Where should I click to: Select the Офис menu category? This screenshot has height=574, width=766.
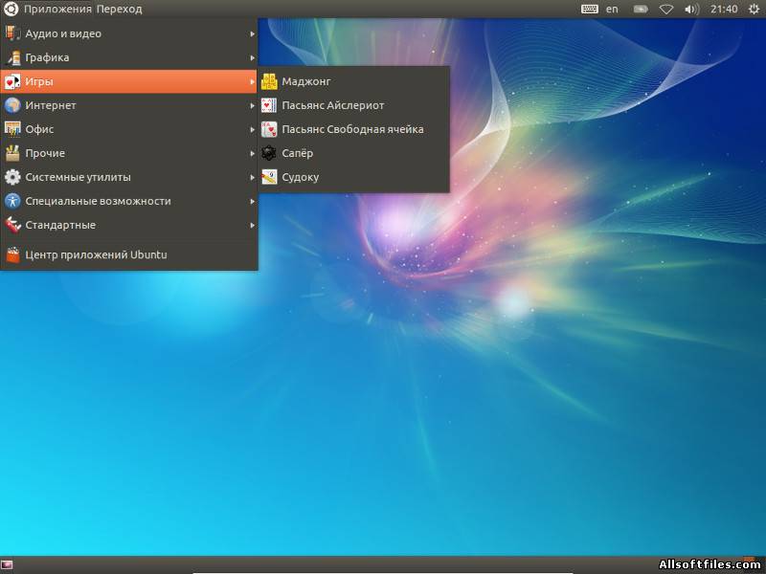(39, 129)
